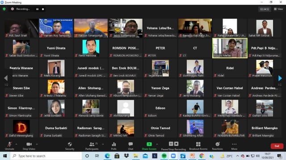
Task: Click the red End meeting button
Action: 277,146
